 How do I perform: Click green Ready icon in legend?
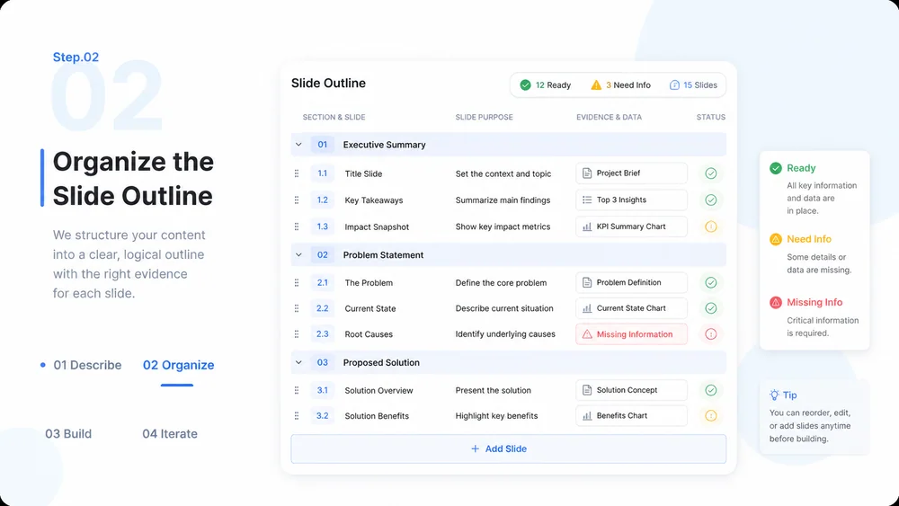776,168
